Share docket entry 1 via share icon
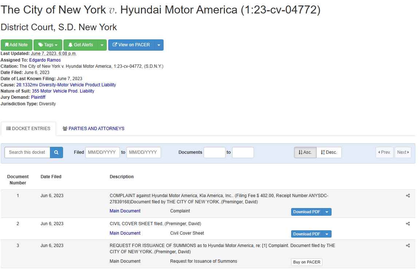Image resolution: width=419 pixels, height=270 pixels. coord(408,196)
